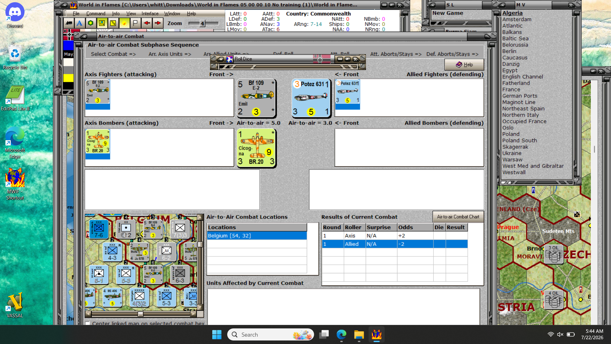
Task: Click the red left arrow toolbar icon
Action: [147, 23]
